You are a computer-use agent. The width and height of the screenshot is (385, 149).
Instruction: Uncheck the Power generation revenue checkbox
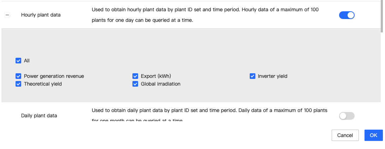18,76
